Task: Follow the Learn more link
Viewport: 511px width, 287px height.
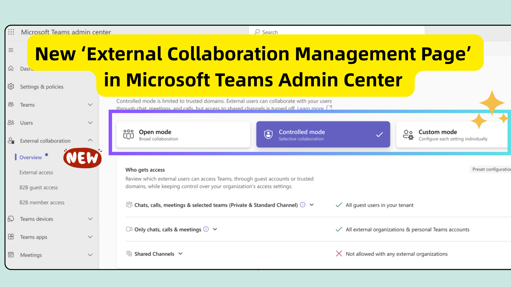Action: pyautogui.click(x=310, y=108)
